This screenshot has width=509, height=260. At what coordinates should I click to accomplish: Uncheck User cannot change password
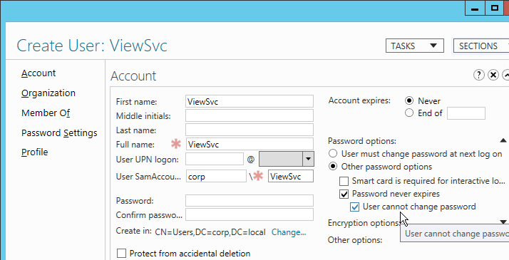354,207
